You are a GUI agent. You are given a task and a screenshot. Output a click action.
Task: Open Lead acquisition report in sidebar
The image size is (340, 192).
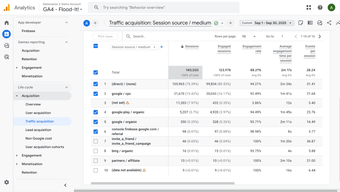(38, 130)
